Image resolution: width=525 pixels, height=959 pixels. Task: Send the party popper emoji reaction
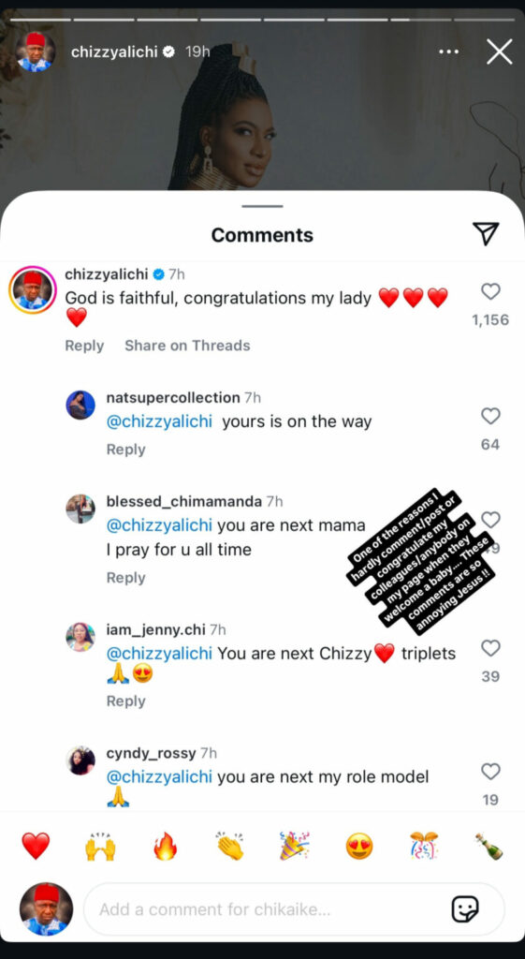coord(294,846)
